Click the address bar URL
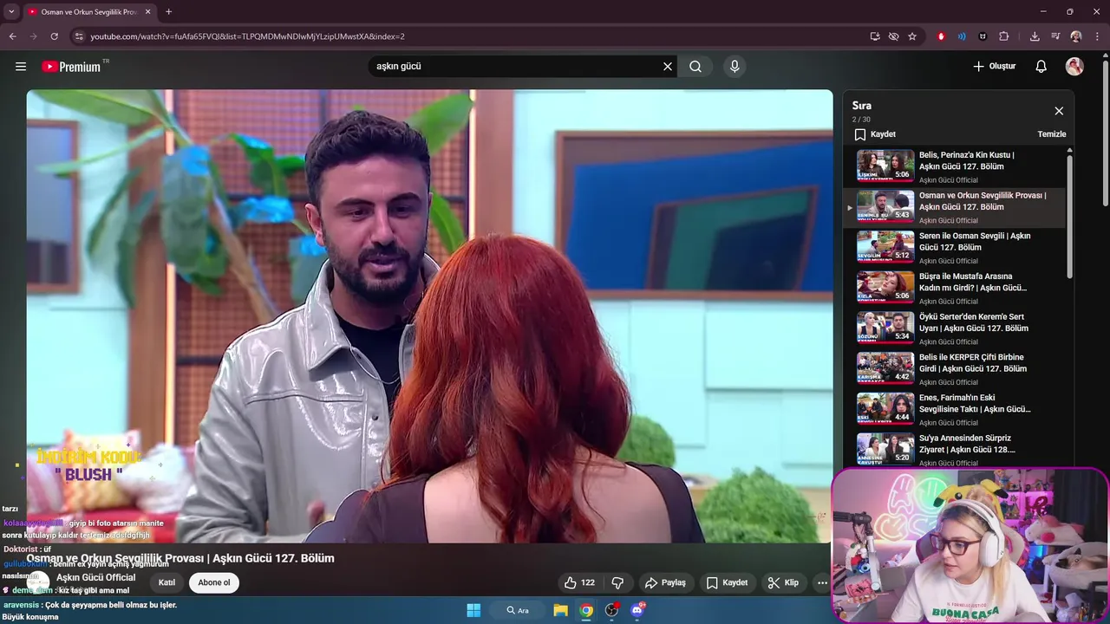Screen dimensions: 1110x624 (x=247, y=36)
